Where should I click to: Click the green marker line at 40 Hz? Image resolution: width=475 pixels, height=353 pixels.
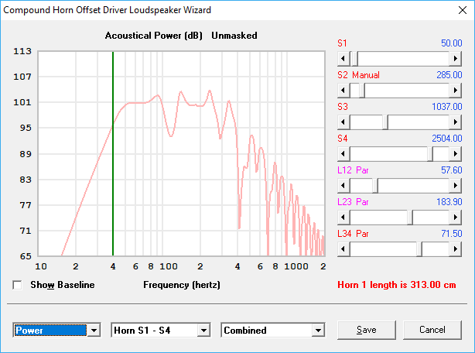(x=113, y=153)
